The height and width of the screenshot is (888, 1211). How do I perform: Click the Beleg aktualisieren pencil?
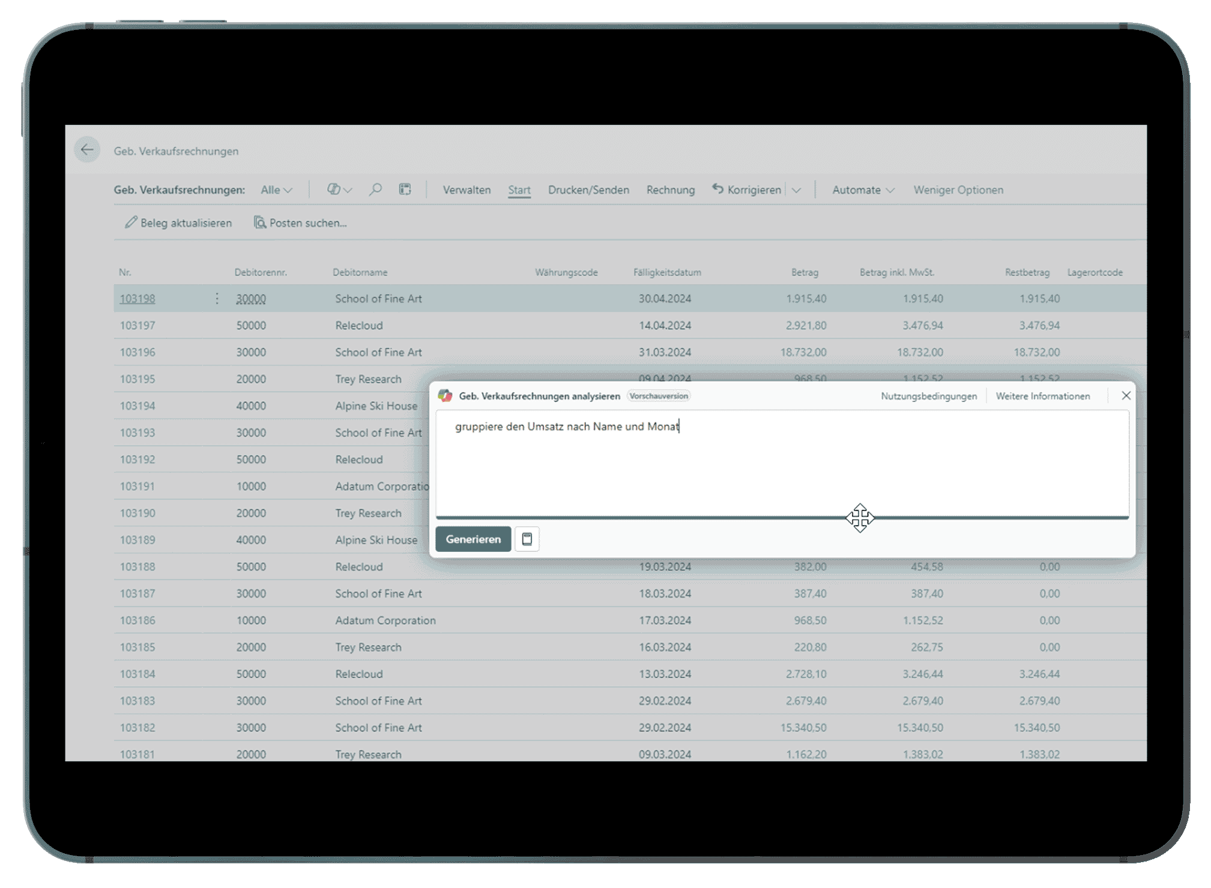[131, 223]
